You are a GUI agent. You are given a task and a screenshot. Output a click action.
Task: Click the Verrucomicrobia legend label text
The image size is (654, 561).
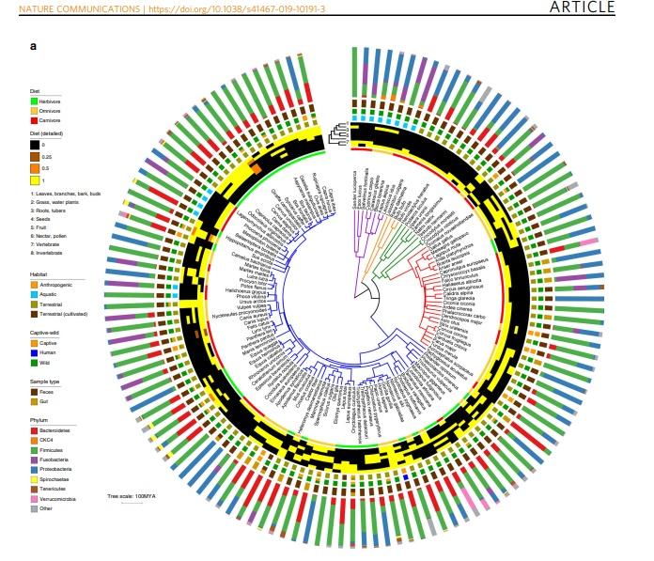[x=57, y=499]
